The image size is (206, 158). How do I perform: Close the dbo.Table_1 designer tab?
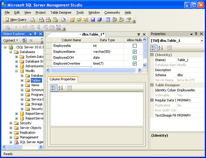pyautogui.click(x=144, y=34)
